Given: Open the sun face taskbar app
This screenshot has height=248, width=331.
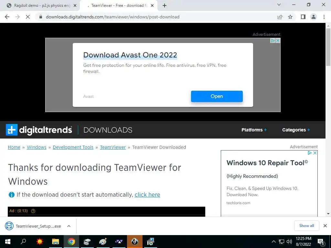Looking at the screenshot, I should click(x=39, y=242).
